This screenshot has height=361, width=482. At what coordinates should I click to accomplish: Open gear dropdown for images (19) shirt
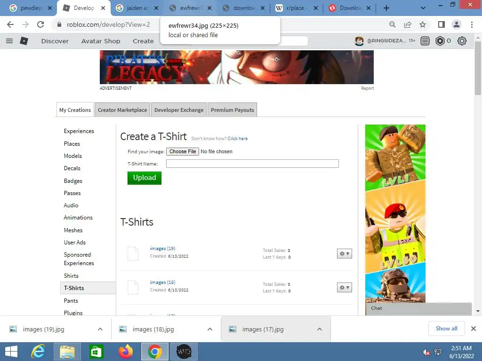point(344,253)
